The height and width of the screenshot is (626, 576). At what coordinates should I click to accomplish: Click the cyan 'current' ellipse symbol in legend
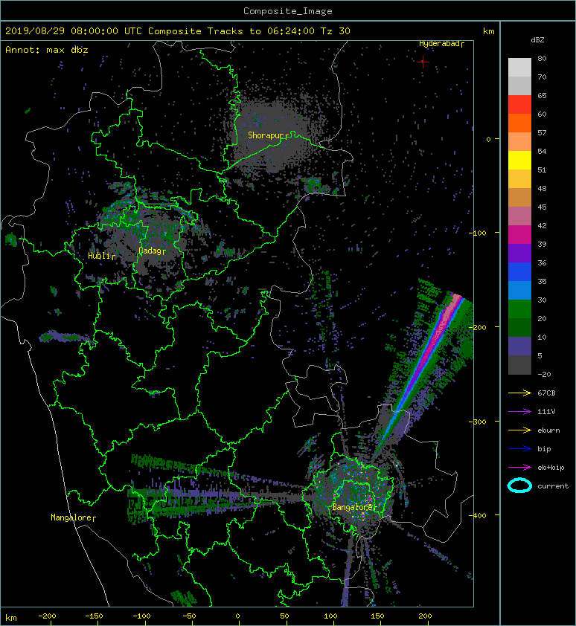tap(519, 485)
